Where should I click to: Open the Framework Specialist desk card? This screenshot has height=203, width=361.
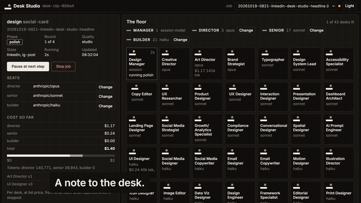pos(273,192)
